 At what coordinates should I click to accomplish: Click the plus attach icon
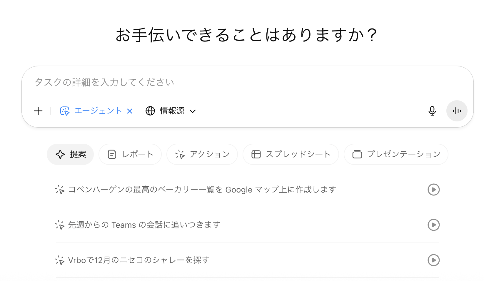pyautogui.click(x=38, y=111)
